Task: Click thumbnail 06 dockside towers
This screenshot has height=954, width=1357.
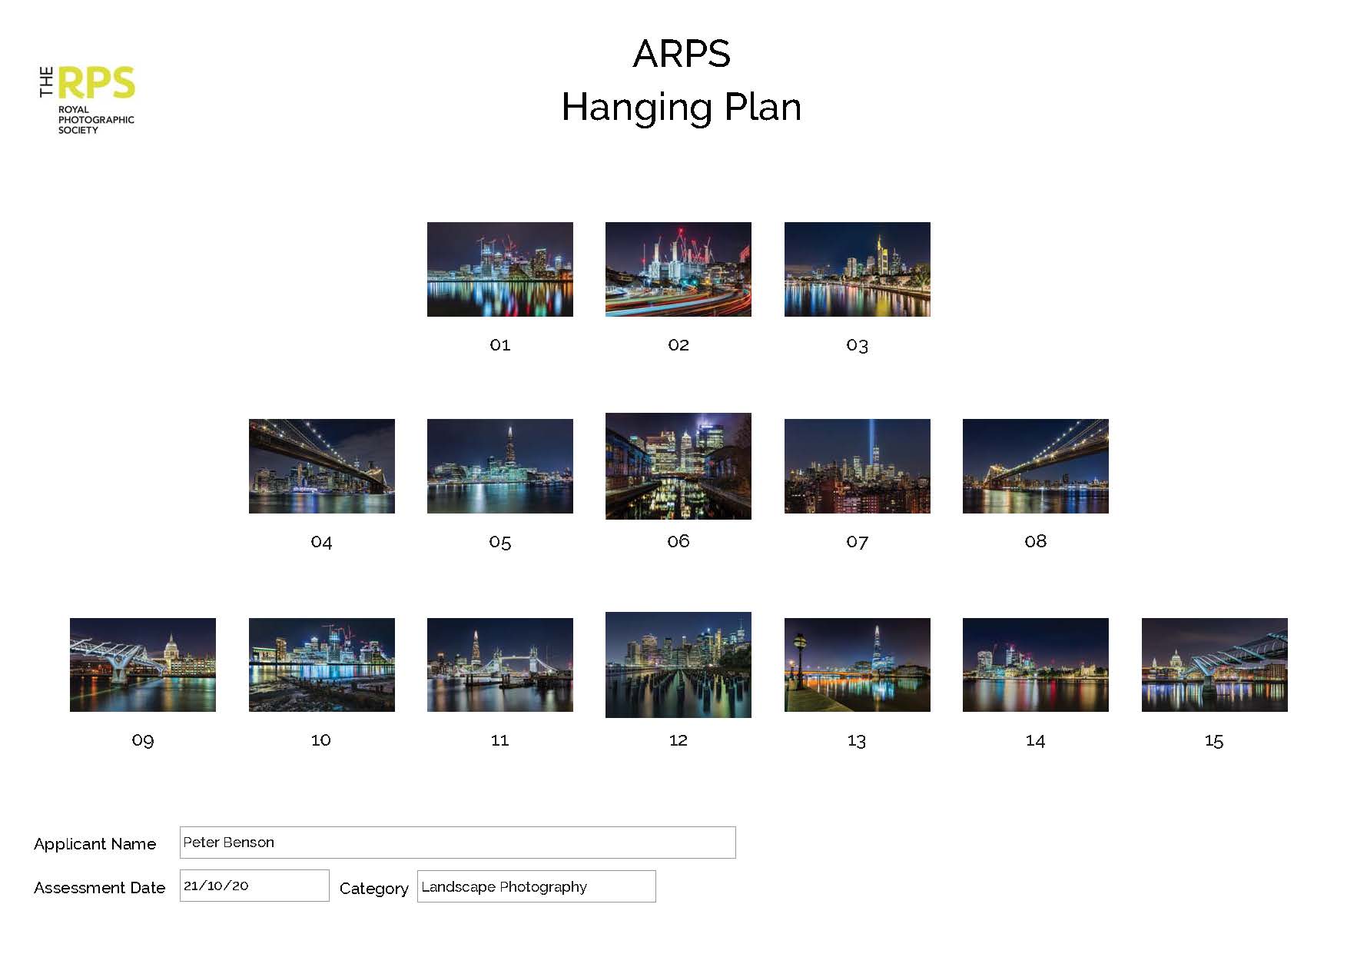Action: (678, 466)
